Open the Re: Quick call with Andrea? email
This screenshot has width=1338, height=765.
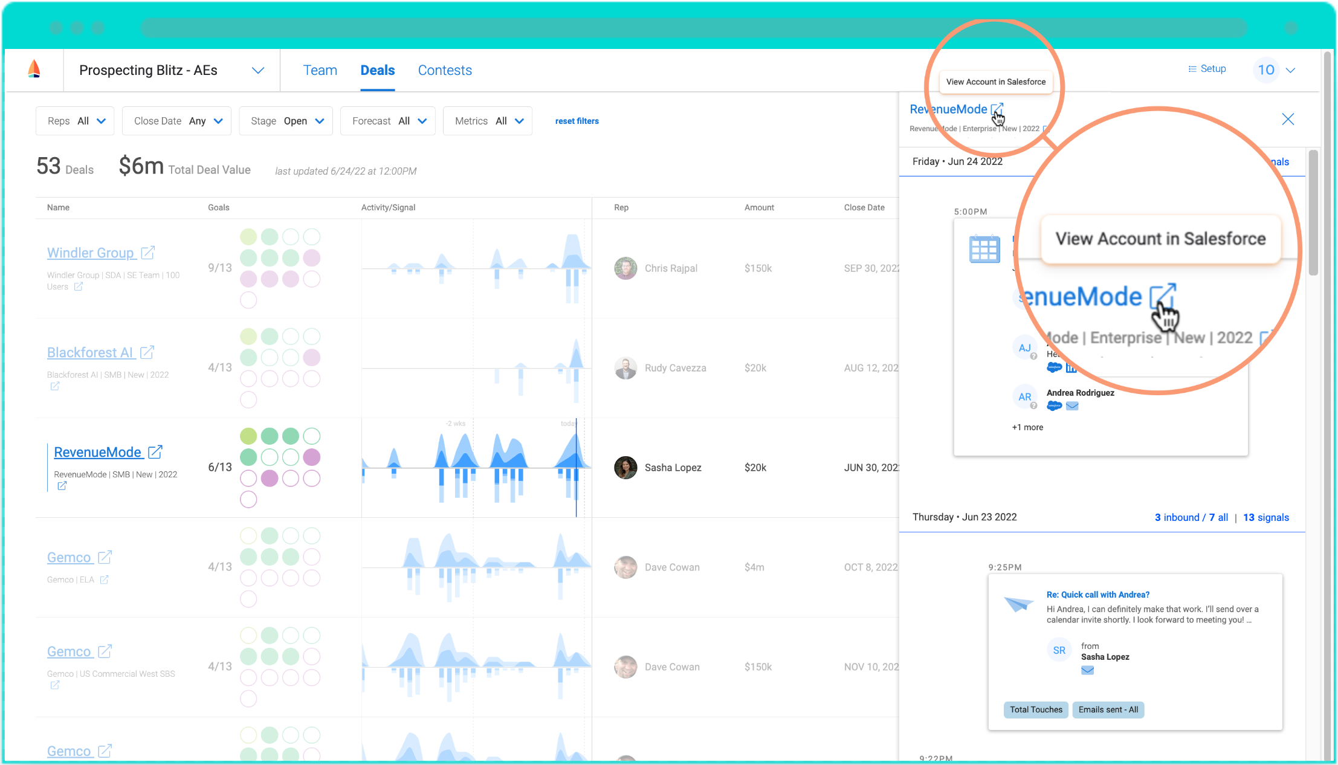pyautogui.click(x=1098, y=595)
